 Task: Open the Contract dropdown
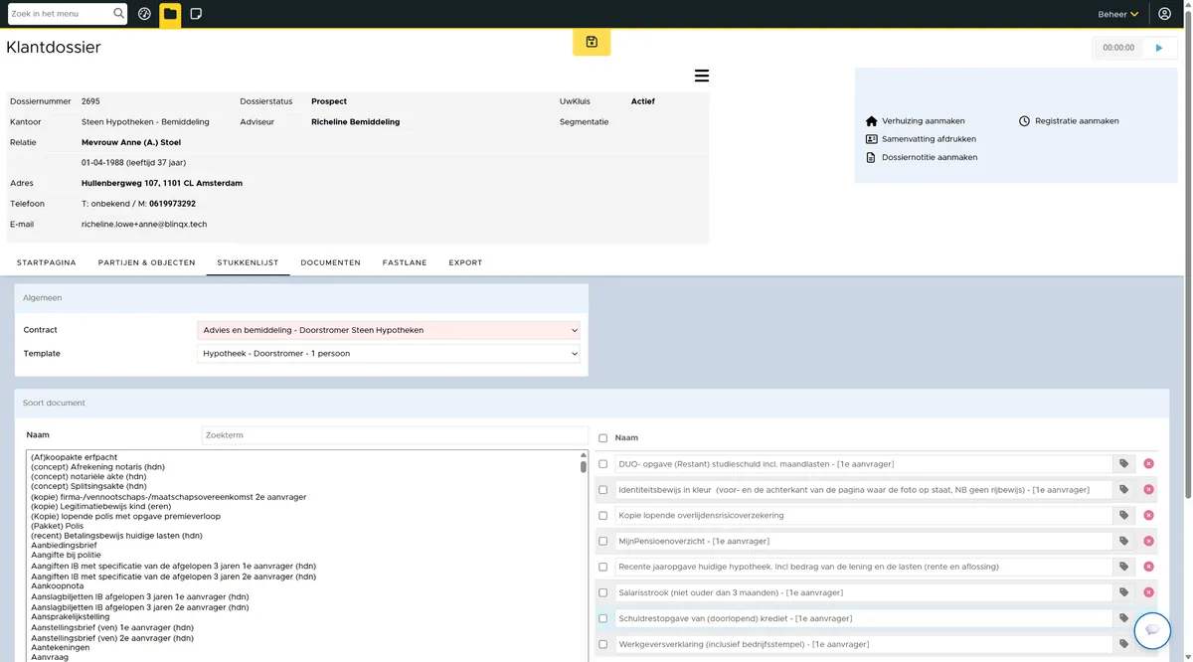pyautogui.click(x=389, y=330)
